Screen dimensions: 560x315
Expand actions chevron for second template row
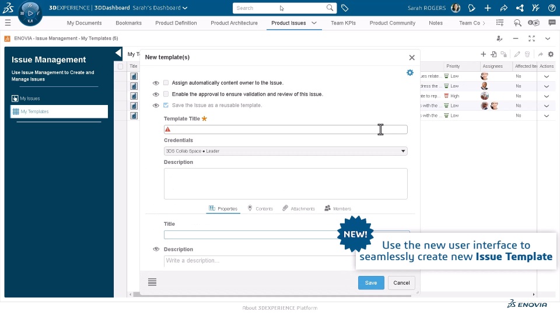tap(547, 86)
